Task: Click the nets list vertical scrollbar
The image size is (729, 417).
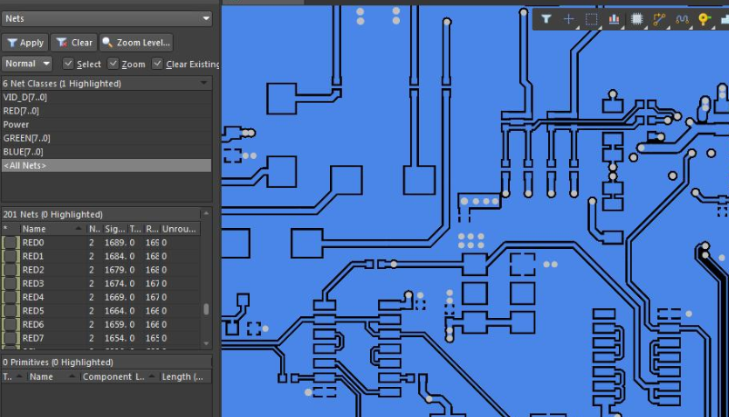Action: click(206, 309)
